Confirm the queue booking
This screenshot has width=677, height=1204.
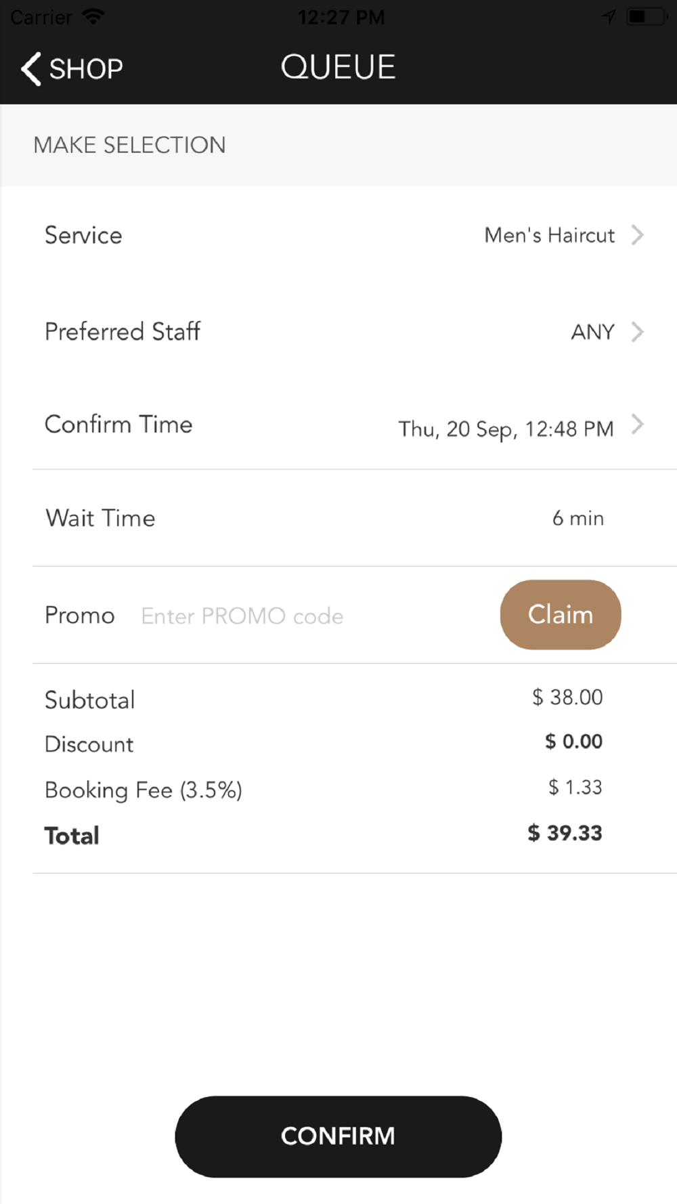[x=338, y=1136]
